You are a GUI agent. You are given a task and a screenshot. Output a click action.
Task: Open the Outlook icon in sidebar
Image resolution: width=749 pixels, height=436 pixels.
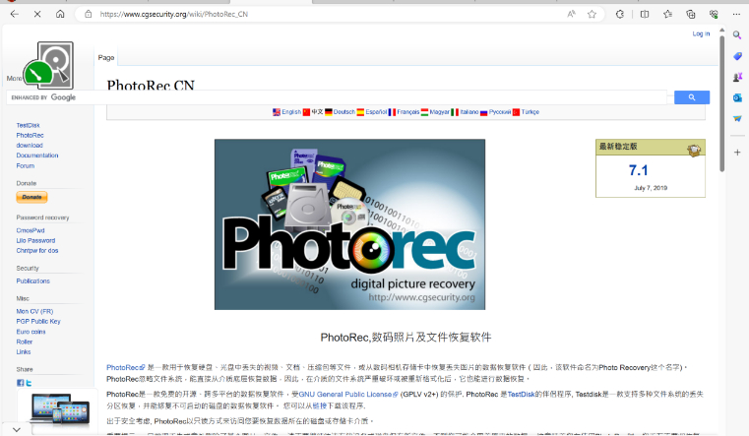coord(737,97)
